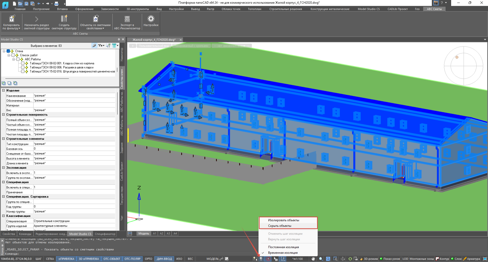Toggle СЕТКА grid display
488x262 pixels.
coord(50,259)
